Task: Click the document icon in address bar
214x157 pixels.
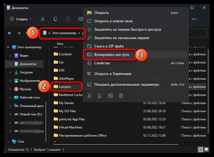Action: click(x=45, y=33)
